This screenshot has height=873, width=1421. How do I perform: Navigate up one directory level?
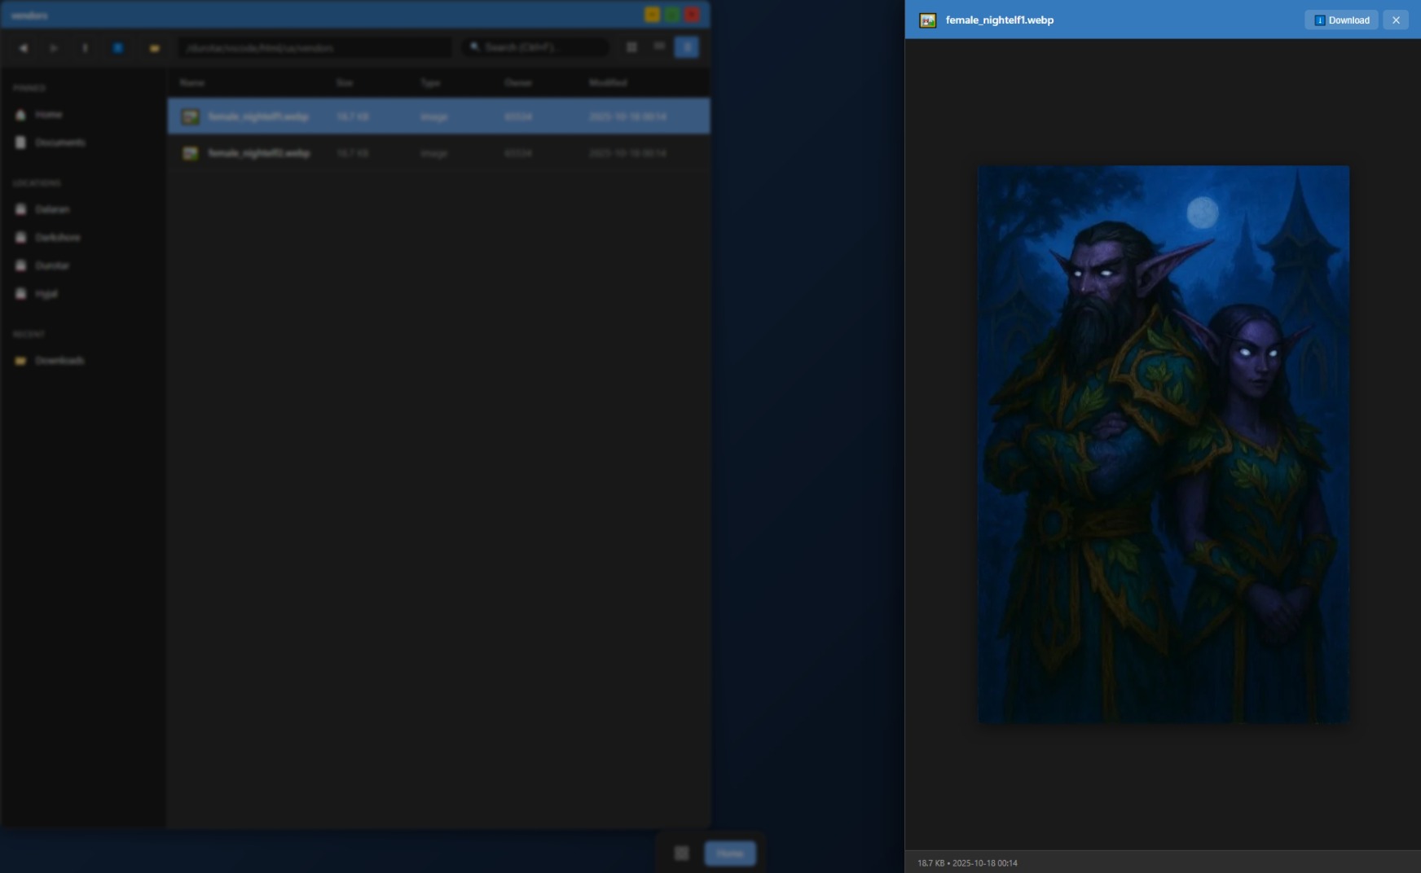(85, 48)
